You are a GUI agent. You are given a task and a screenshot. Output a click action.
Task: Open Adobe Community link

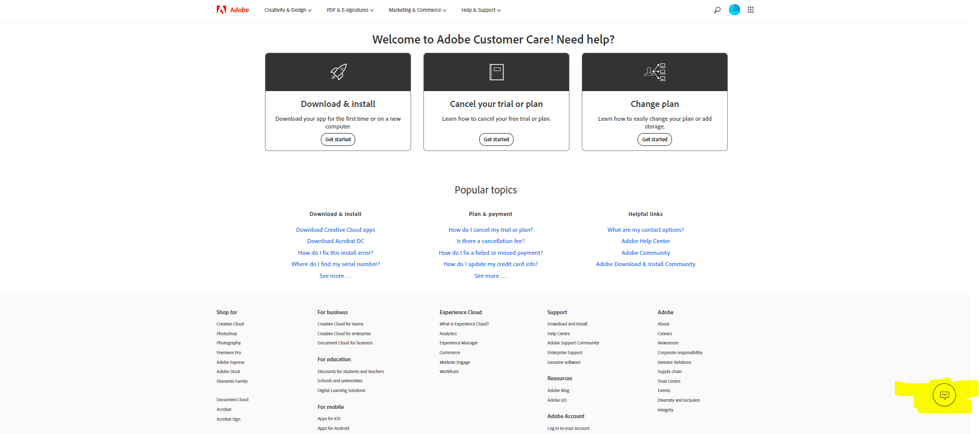click(x=646, y=253)
